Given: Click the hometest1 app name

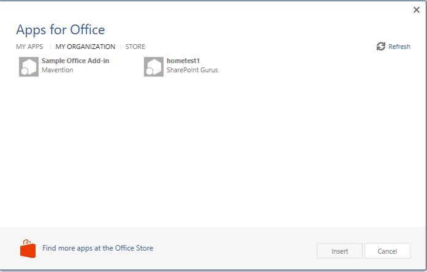Looking at the screenshot, I should (183, 61).
